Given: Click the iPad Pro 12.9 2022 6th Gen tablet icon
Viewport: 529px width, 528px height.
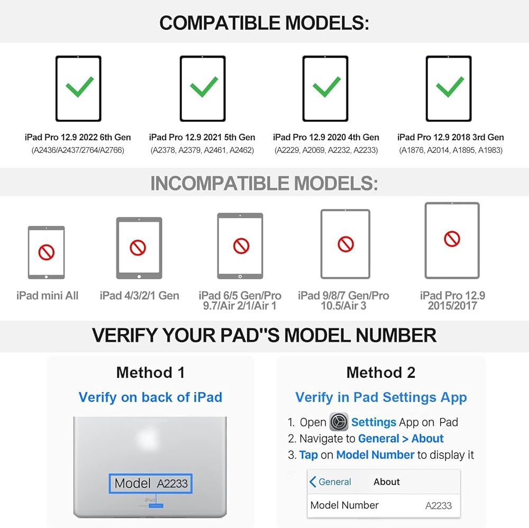Looking at the screenshot, I should 78,88.
